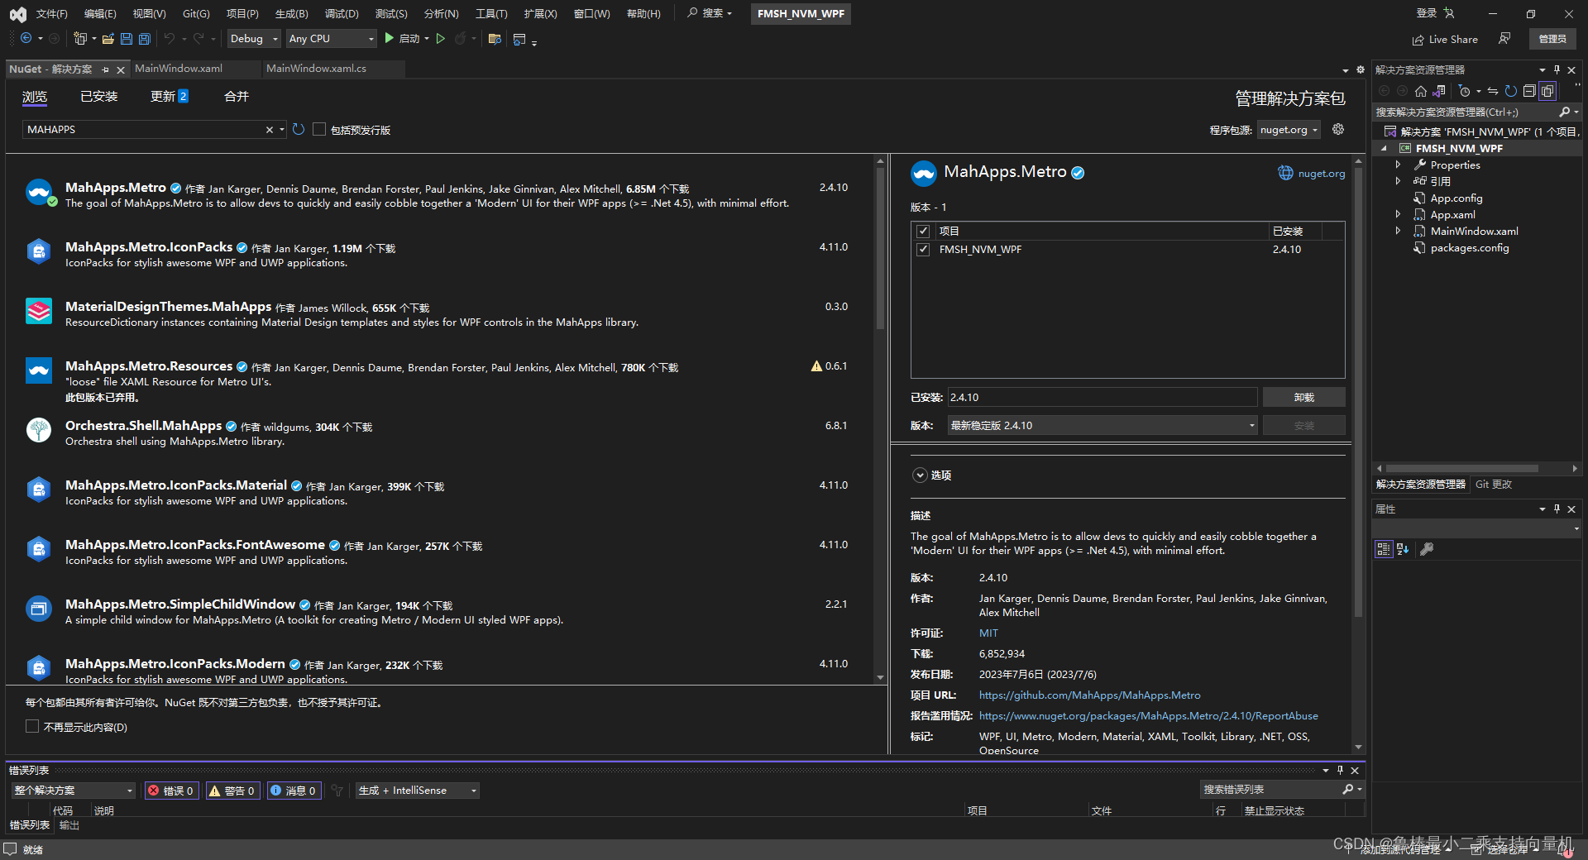Expand the MainWindow.xaml tree node
1588x860 pixels.
(x=1398, y=232)
